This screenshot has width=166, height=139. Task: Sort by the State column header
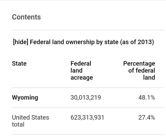click(x=19, y=64)
